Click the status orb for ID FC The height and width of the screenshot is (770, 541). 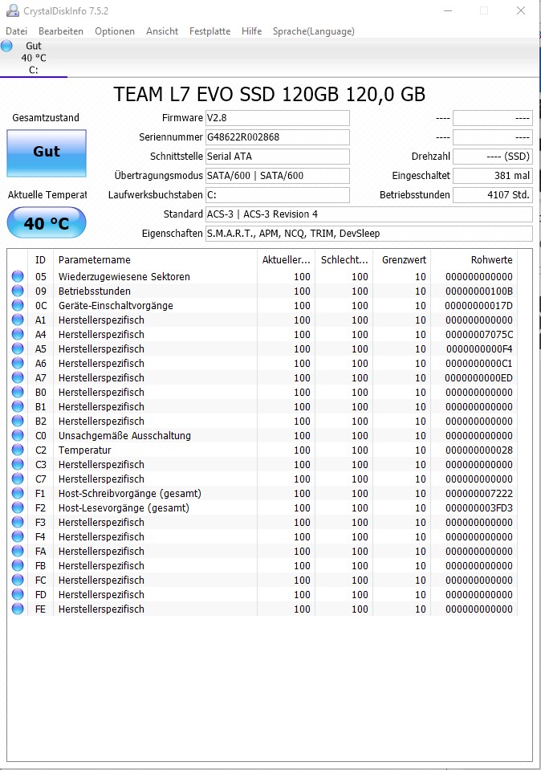click(18, 580)
